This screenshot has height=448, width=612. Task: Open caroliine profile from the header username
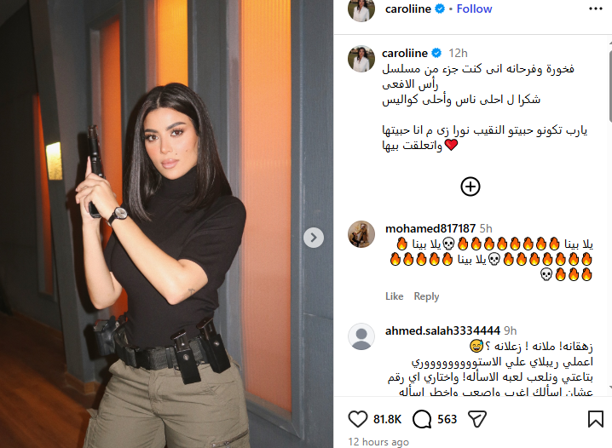pos(408,9)
